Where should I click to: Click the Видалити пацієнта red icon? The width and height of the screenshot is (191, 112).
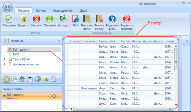(127, 19)
